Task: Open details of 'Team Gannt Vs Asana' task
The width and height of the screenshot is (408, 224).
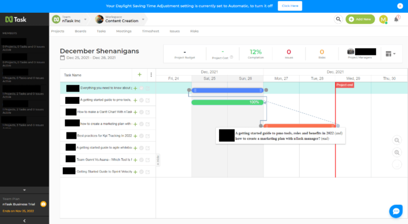Action: pyautogui.click(x=147, y=160)
